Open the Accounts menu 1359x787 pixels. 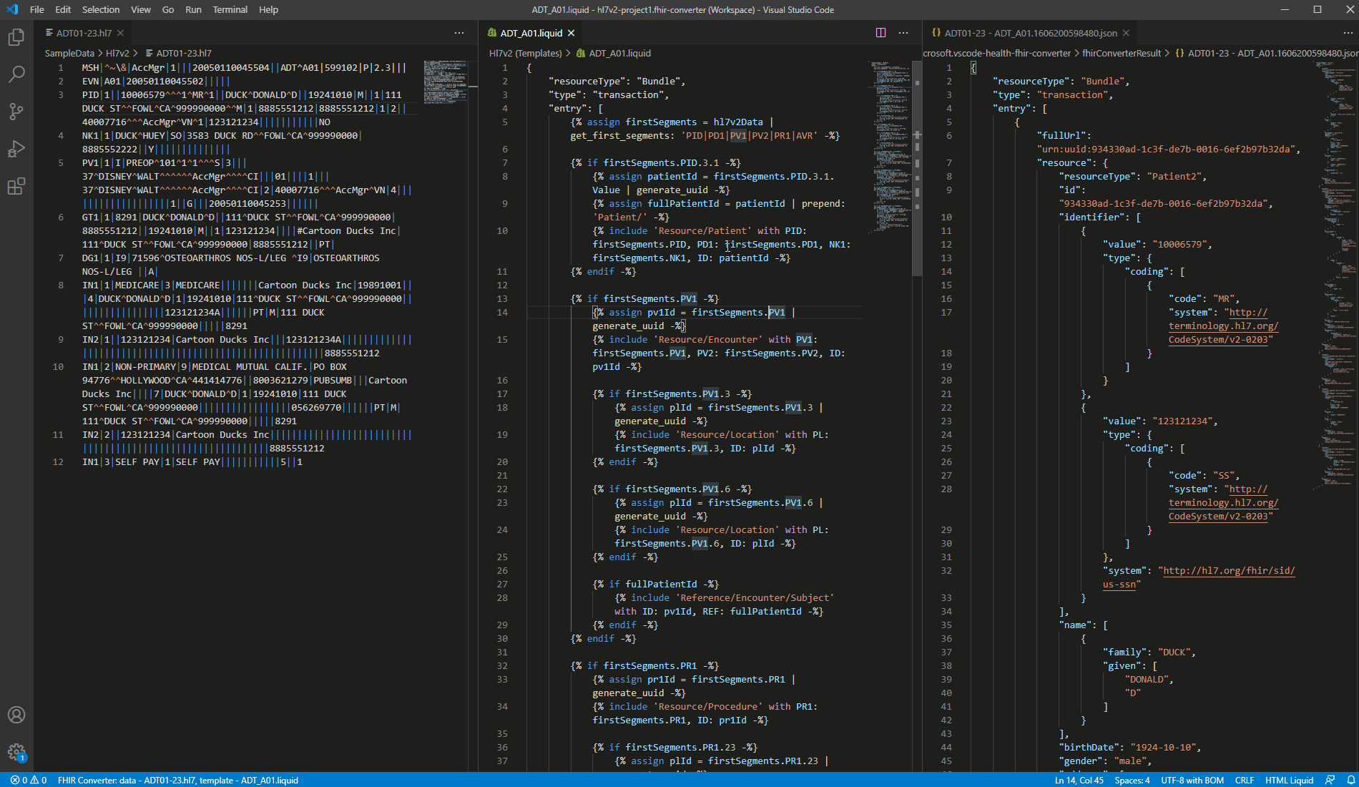pos(16,715)
